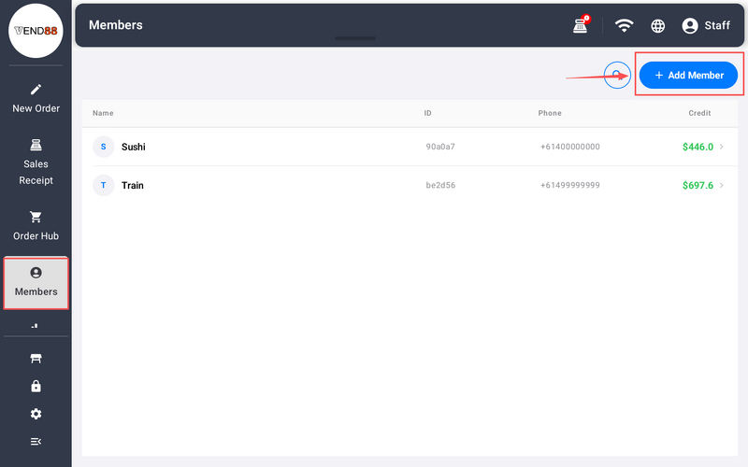Click the S avatar for Sushi

[104, 147]
